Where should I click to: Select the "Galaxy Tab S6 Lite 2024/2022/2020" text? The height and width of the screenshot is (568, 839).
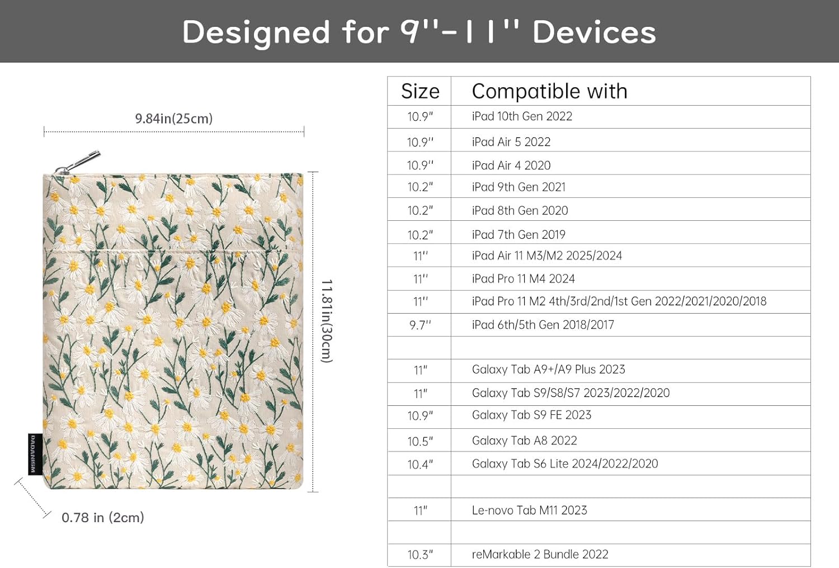[x=565, y=463]
